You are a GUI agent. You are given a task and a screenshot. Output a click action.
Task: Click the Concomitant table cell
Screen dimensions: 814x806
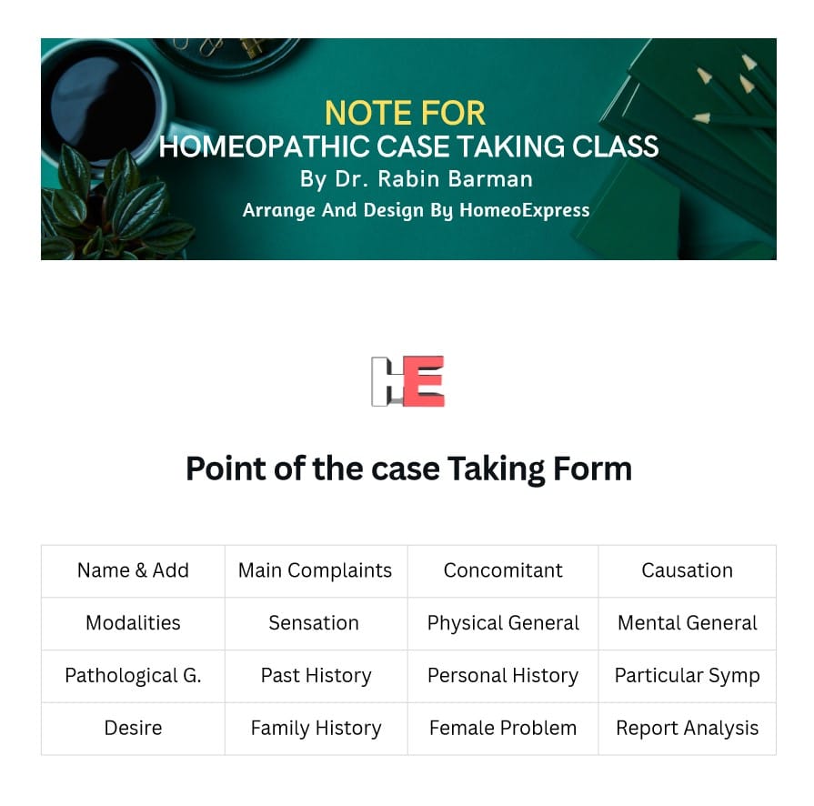coord(503,570)
